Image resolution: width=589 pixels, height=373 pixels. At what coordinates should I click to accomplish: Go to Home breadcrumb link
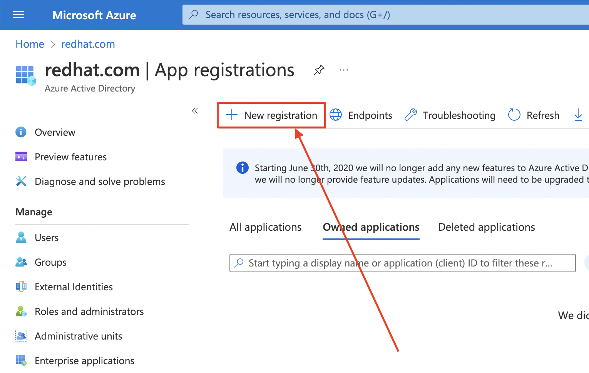point(30,44)
